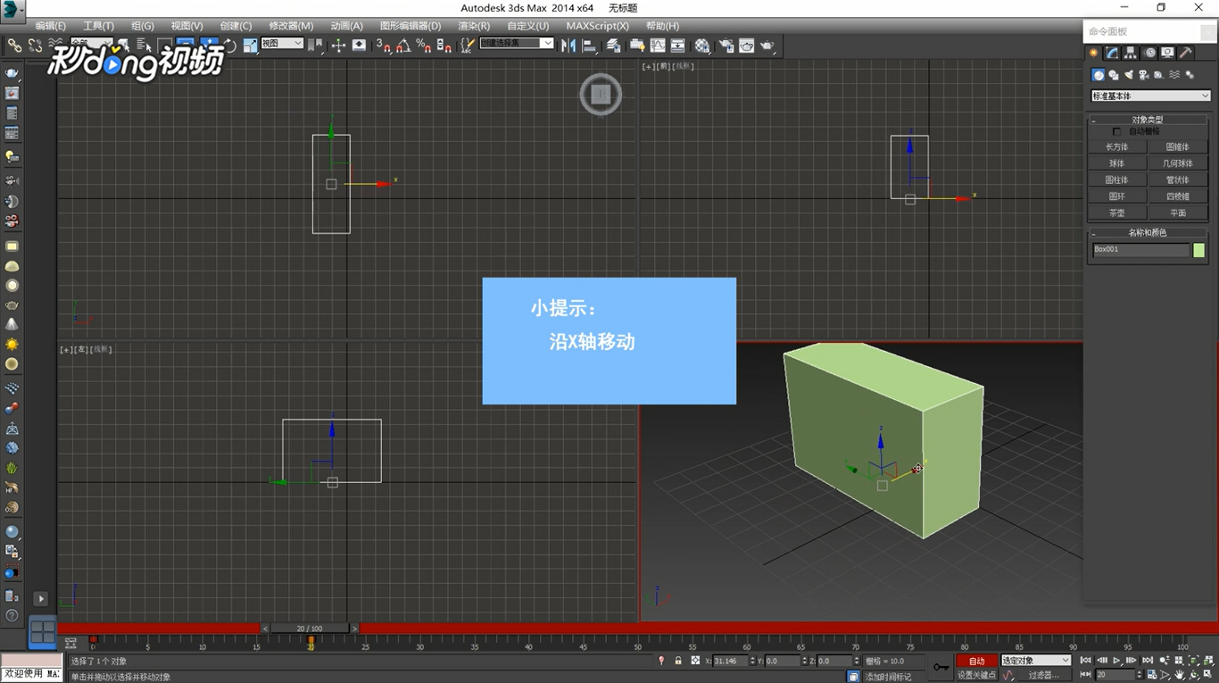Click the time slider 20 / 100 handle

310,629
